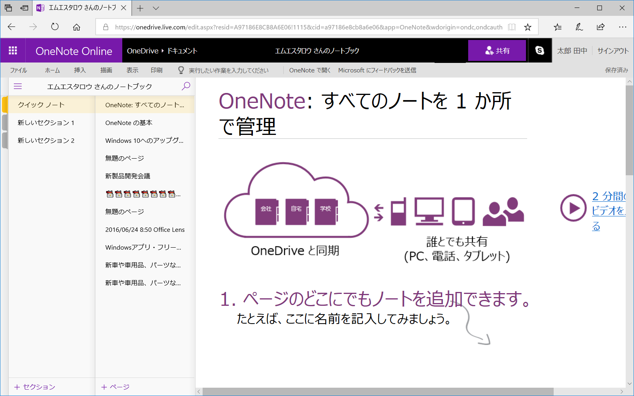Click the Skype icon in the header
Image resolution: width=634 pixels, height=396 pixels.
[539, 50]
